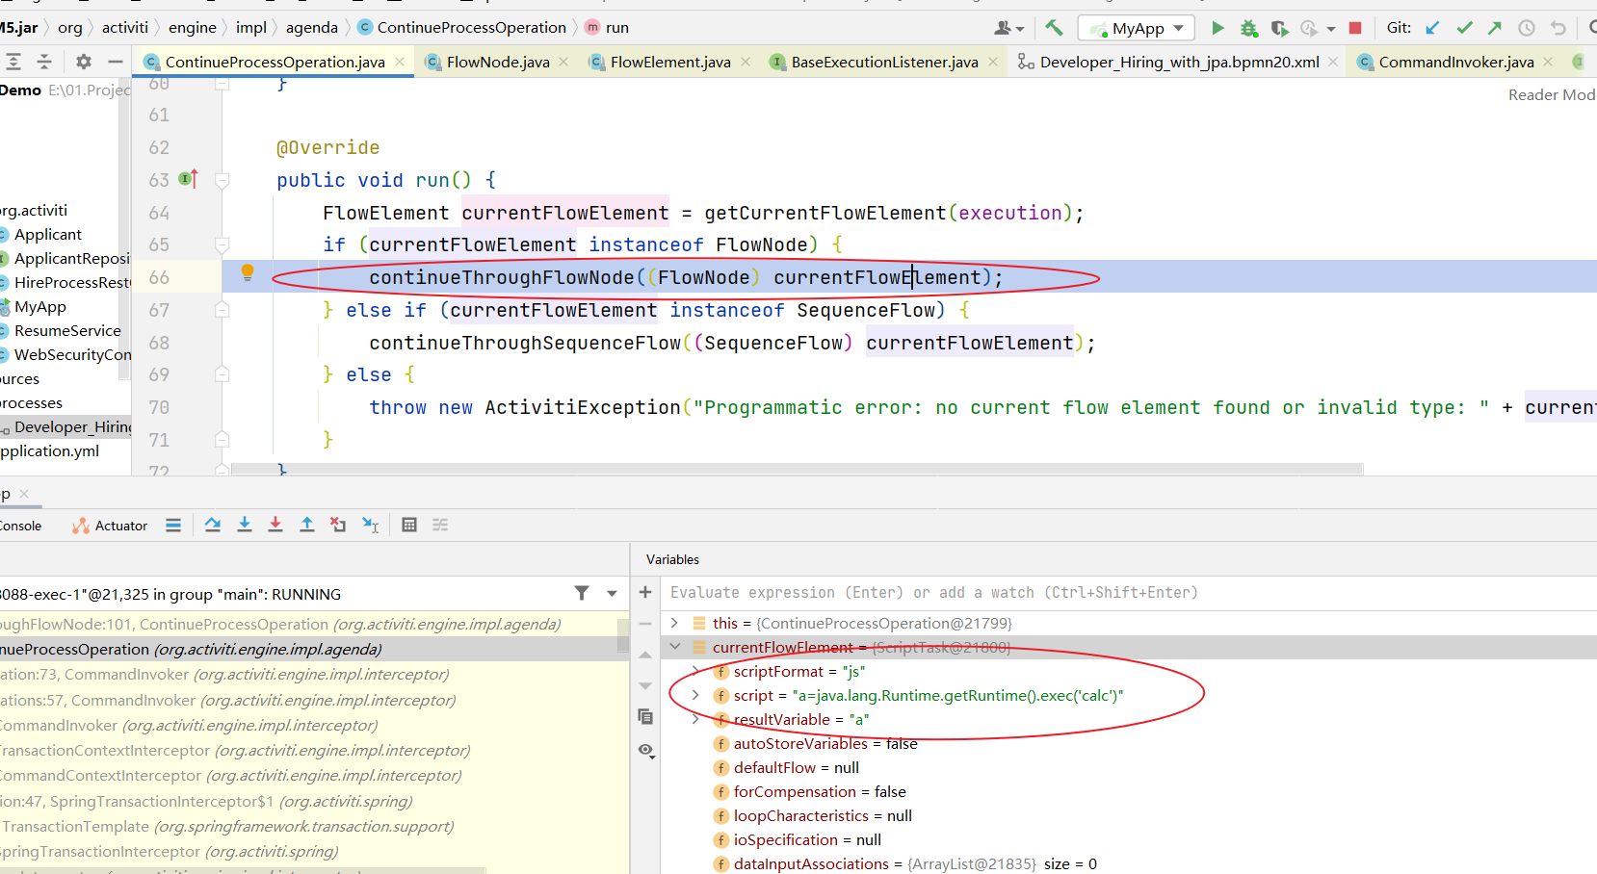Screen dimensions: 1597x874
Task: Click Trace Current Stream Chain icon
Action: (440, 525)
